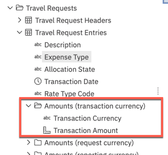Screen dimensions: 168x155
Task: Select the Expense Type item
Action: 67,57
